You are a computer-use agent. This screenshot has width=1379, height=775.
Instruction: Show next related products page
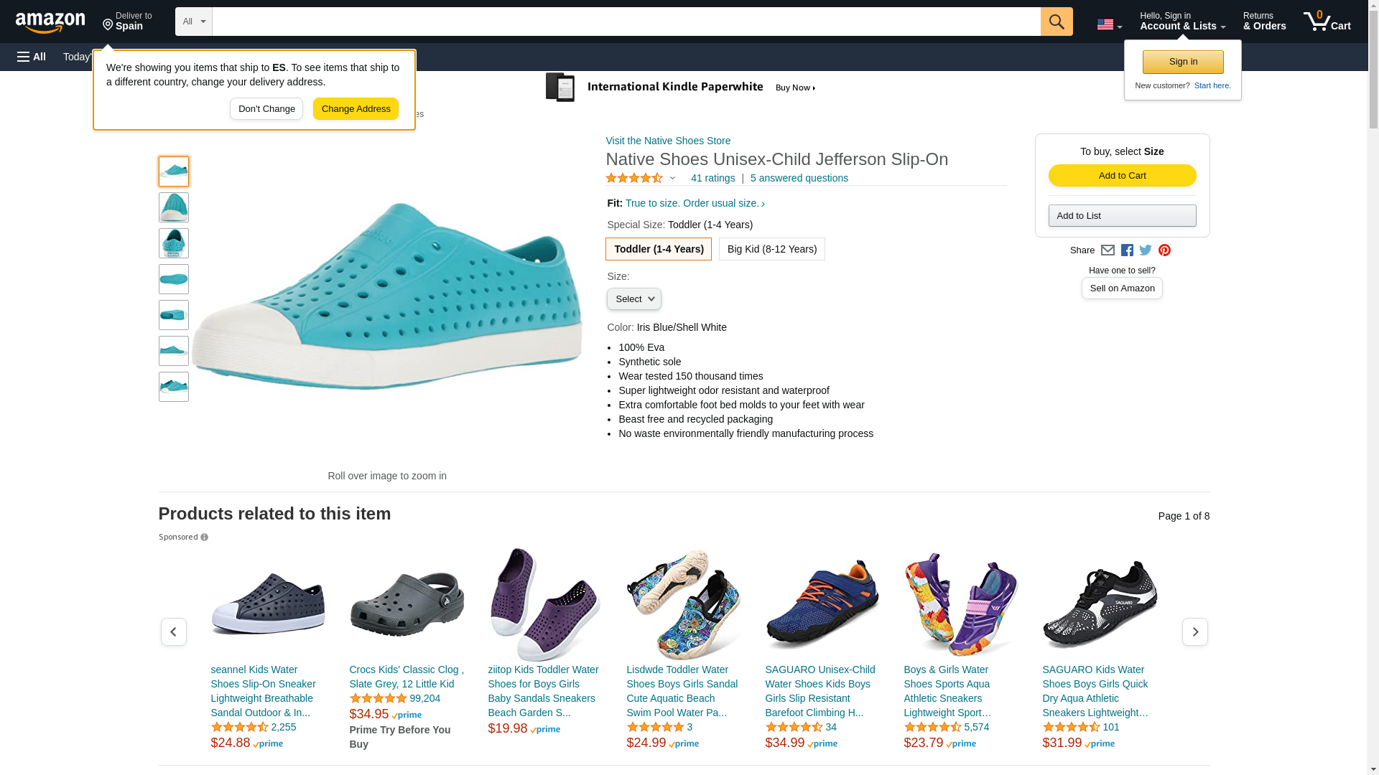(x=1194, y=631)
